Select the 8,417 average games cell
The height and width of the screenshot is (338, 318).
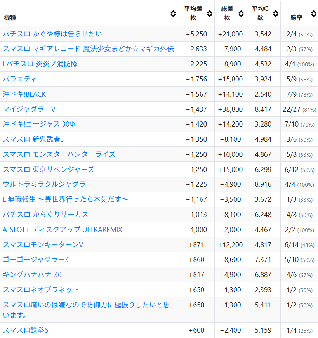[263, 109]
